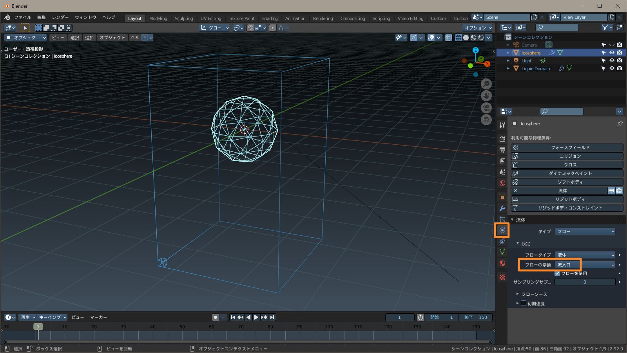Select wireframe viewport shading
627x353 pixels.
pos(458,38)
